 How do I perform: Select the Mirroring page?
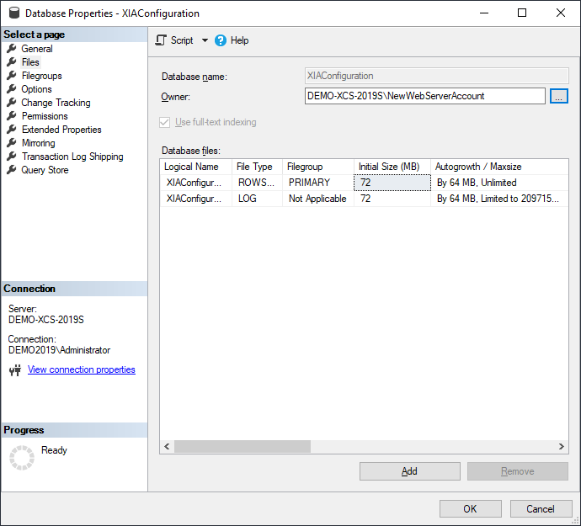(38, 143)
